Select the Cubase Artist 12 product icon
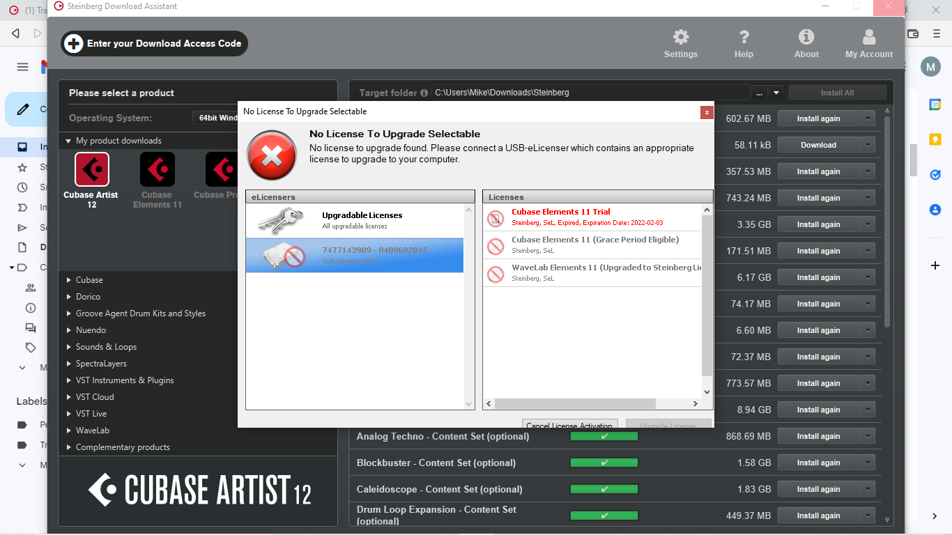This screenshot has width=952, height=535. [x=91, y=170]
